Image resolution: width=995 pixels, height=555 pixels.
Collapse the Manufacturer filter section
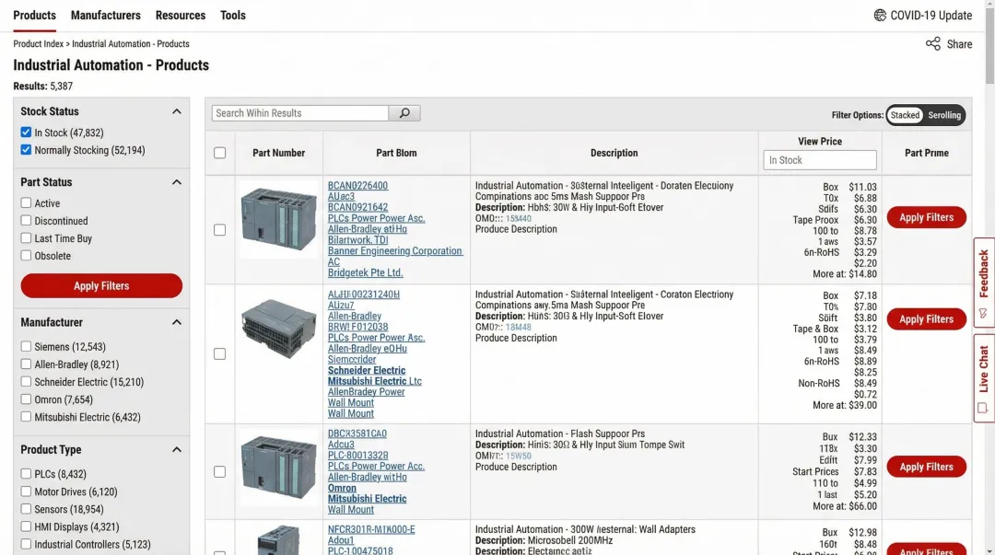tap(177, 322)
